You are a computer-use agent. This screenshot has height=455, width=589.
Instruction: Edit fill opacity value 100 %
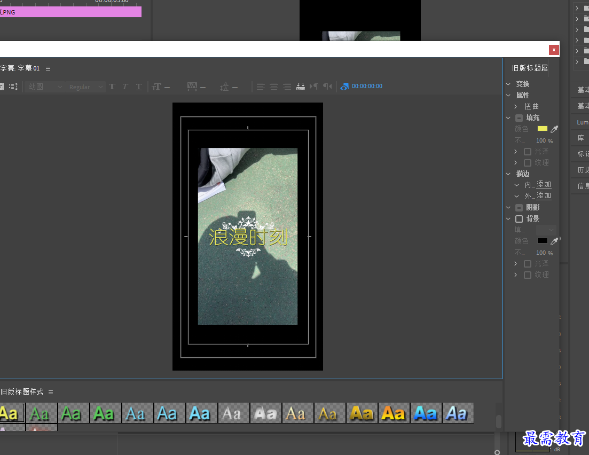pyautogui.click(x=544, y=140)
